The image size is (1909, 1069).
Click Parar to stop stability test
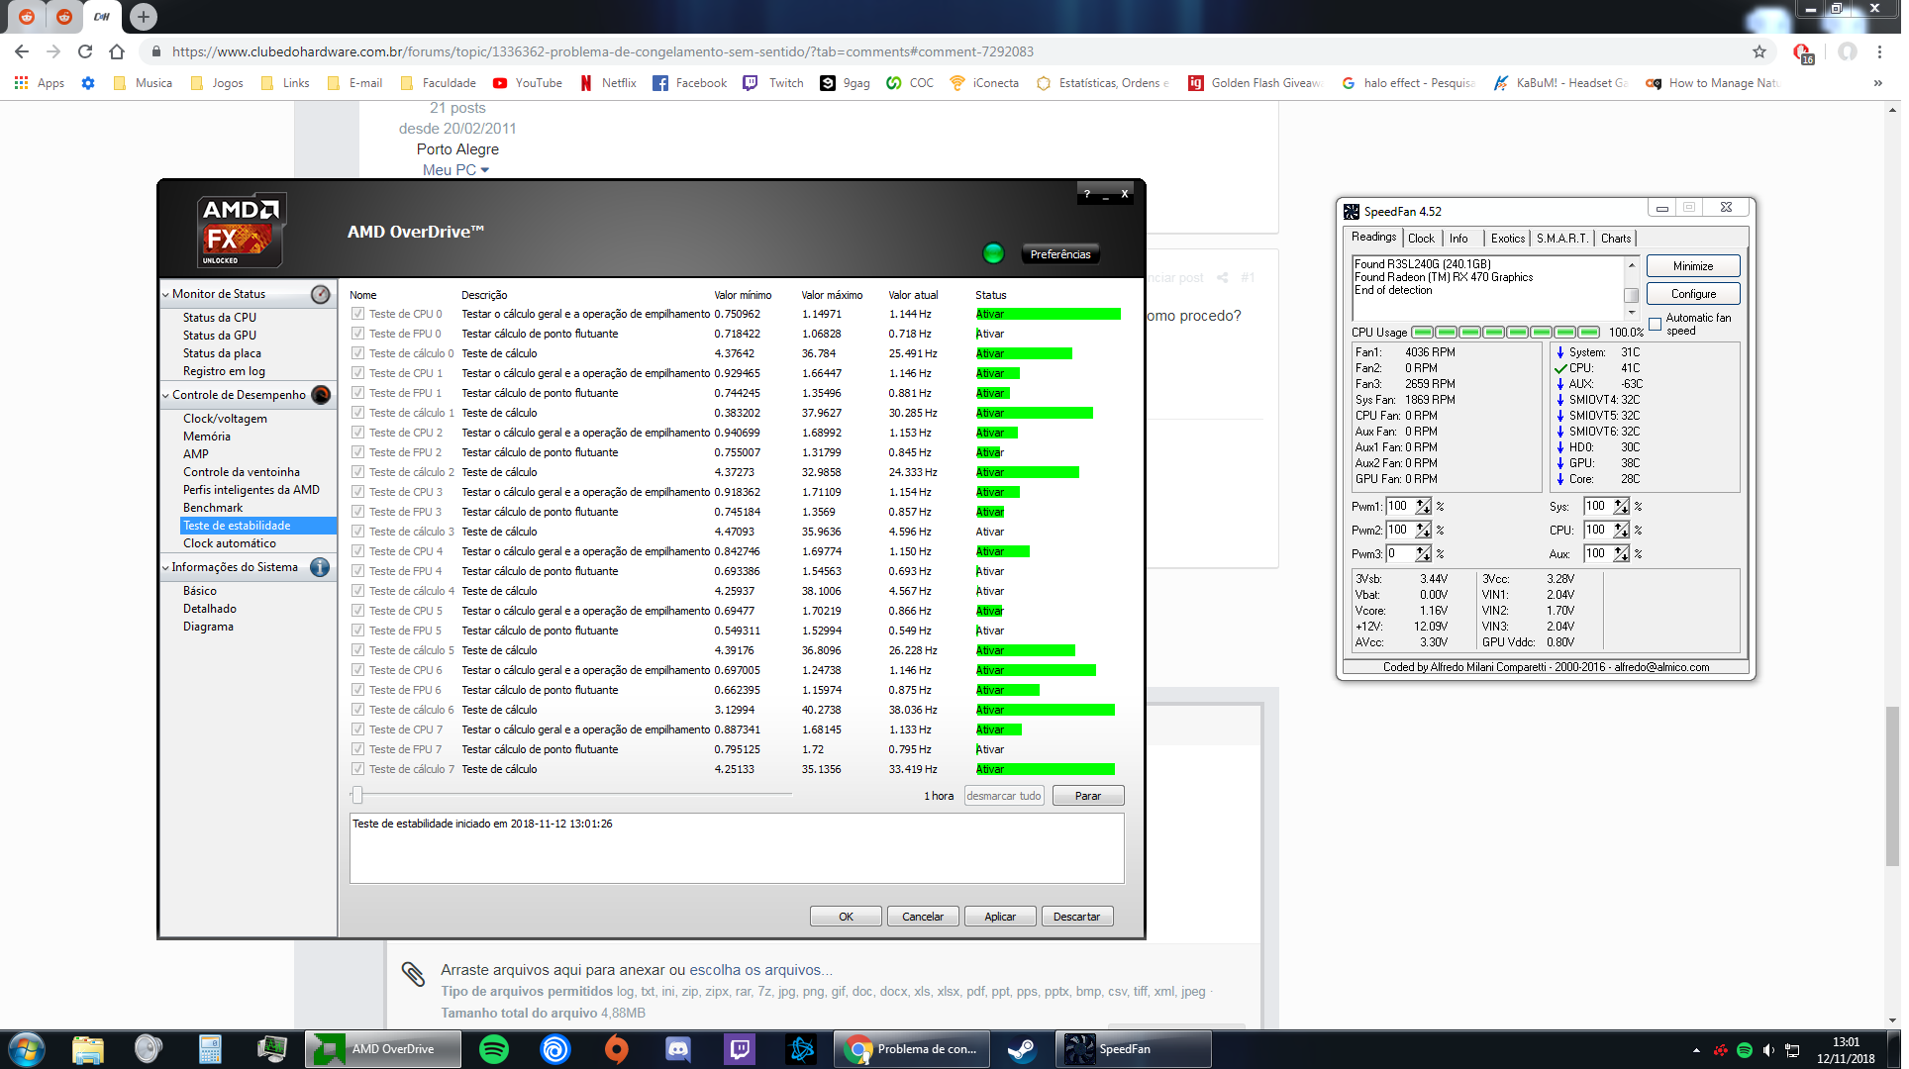click(1087, 796)
